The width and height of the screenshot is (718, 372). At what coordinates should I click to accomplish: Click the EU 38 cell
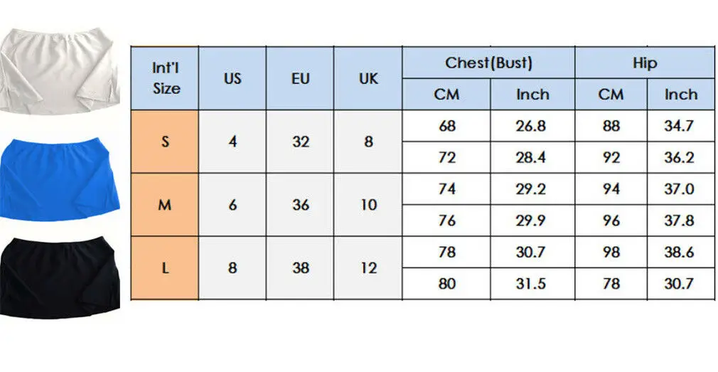[x=300, y=268]
